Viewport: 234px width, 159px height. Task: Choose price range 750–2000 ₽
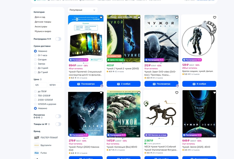35,96
